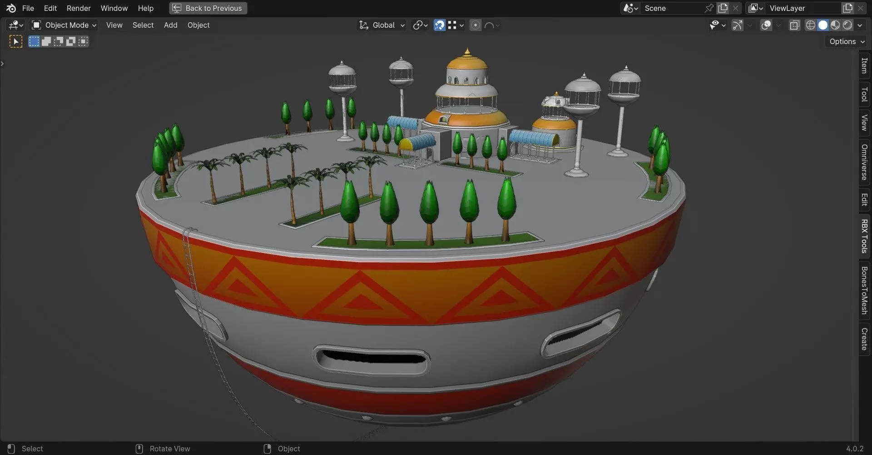Open the viewport Select menu
872x455 pixels.
(x=143, y=25)
